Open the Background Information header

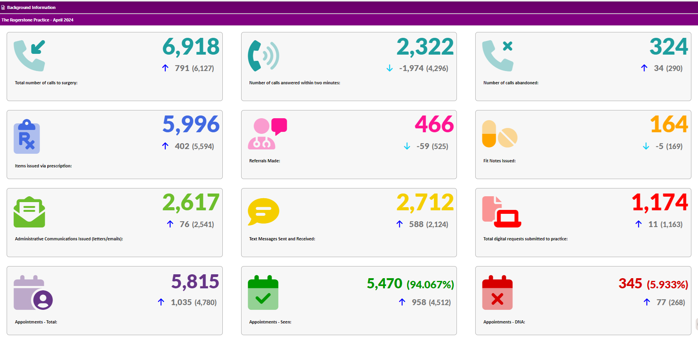349,7
